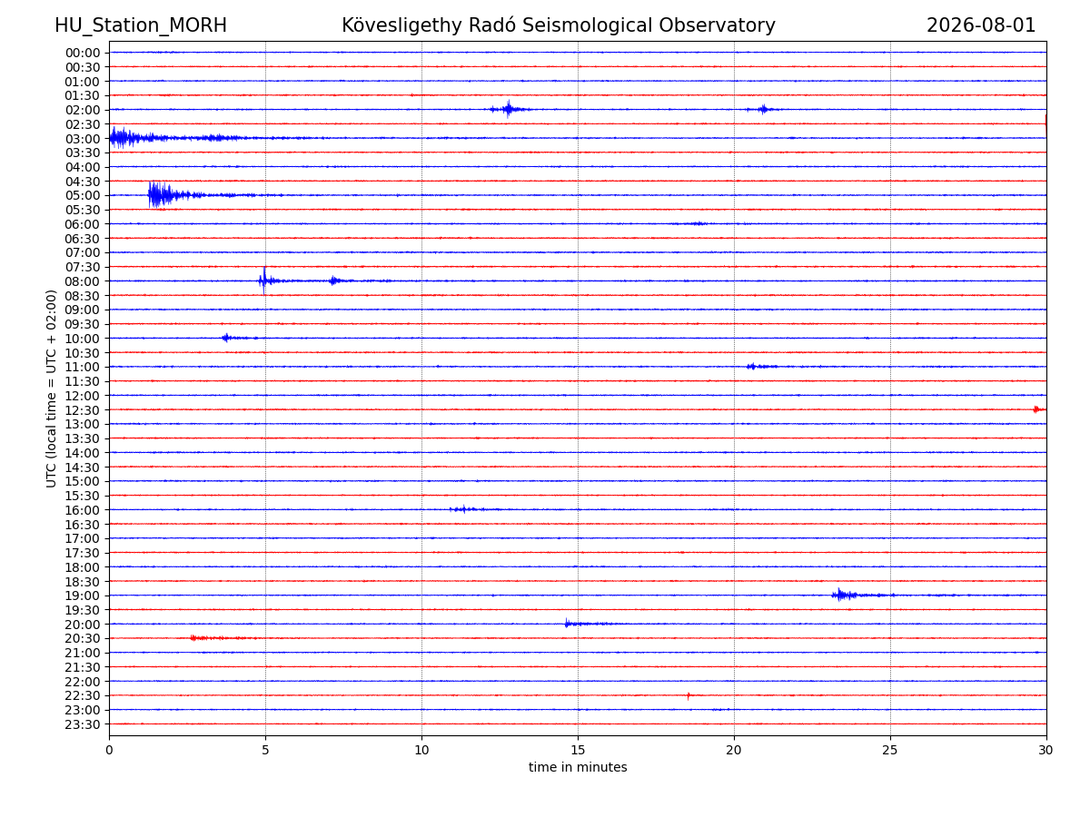Click the date 2026-08-01

[981, 25]
